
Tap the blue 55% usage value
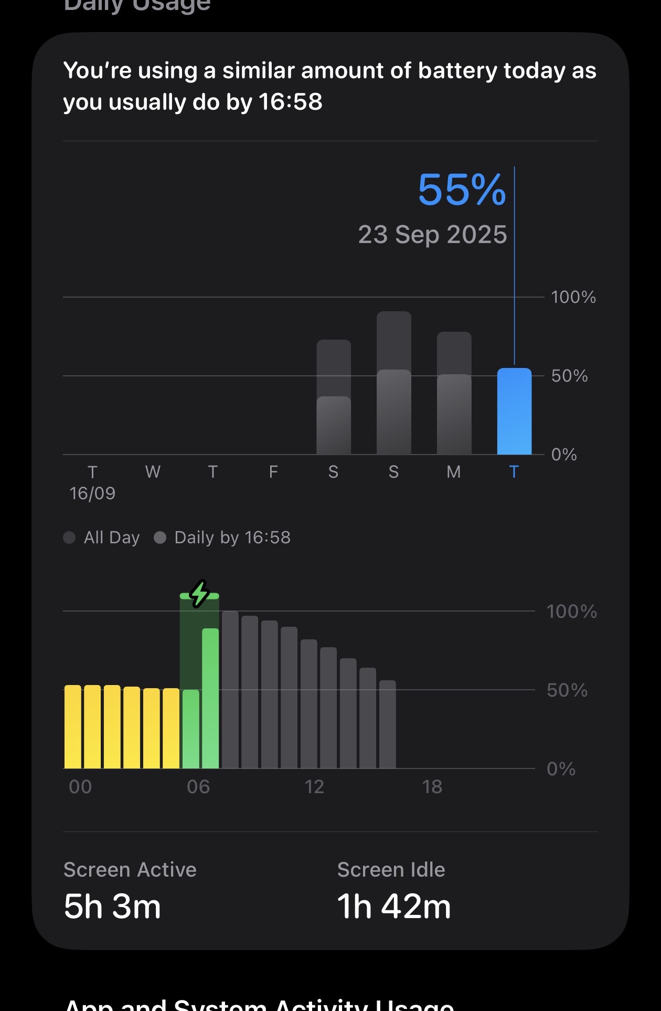pyautogui.click(x=462, y=189)
